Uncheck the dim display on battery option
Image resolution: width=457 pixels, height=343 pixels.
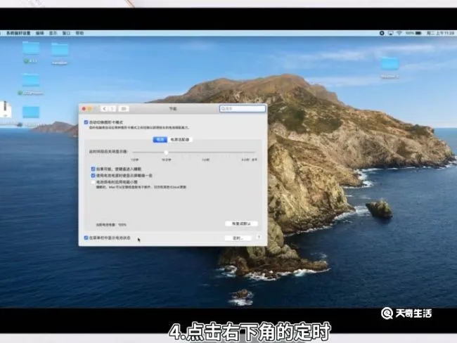[x=94, y=176]
